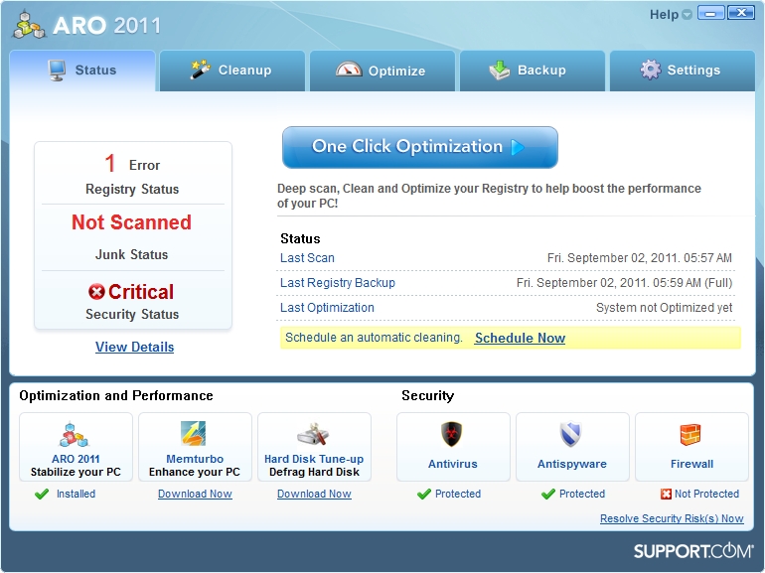765x573 pixels.
Task: Open the Help dropdown menu
Action: coord(671,15)
